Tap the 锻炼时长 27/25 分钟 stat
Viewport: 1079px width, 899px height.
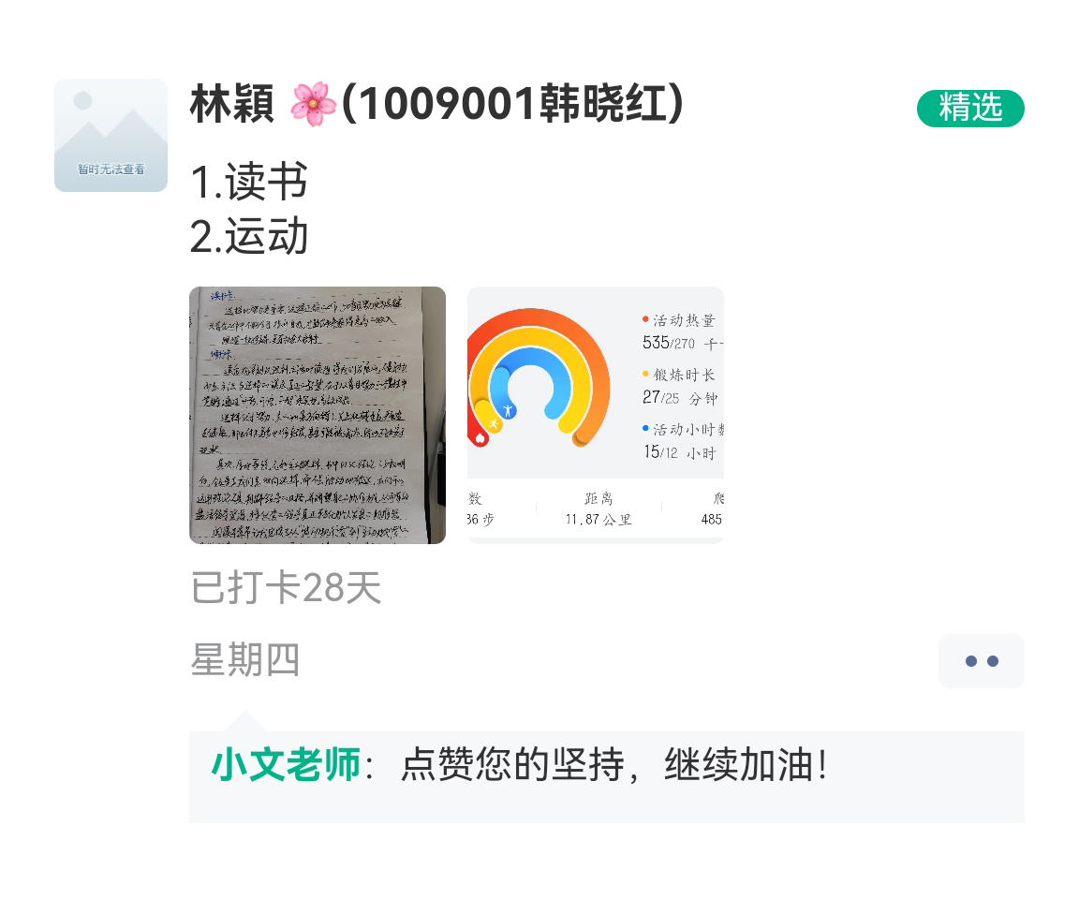[681, 387]
